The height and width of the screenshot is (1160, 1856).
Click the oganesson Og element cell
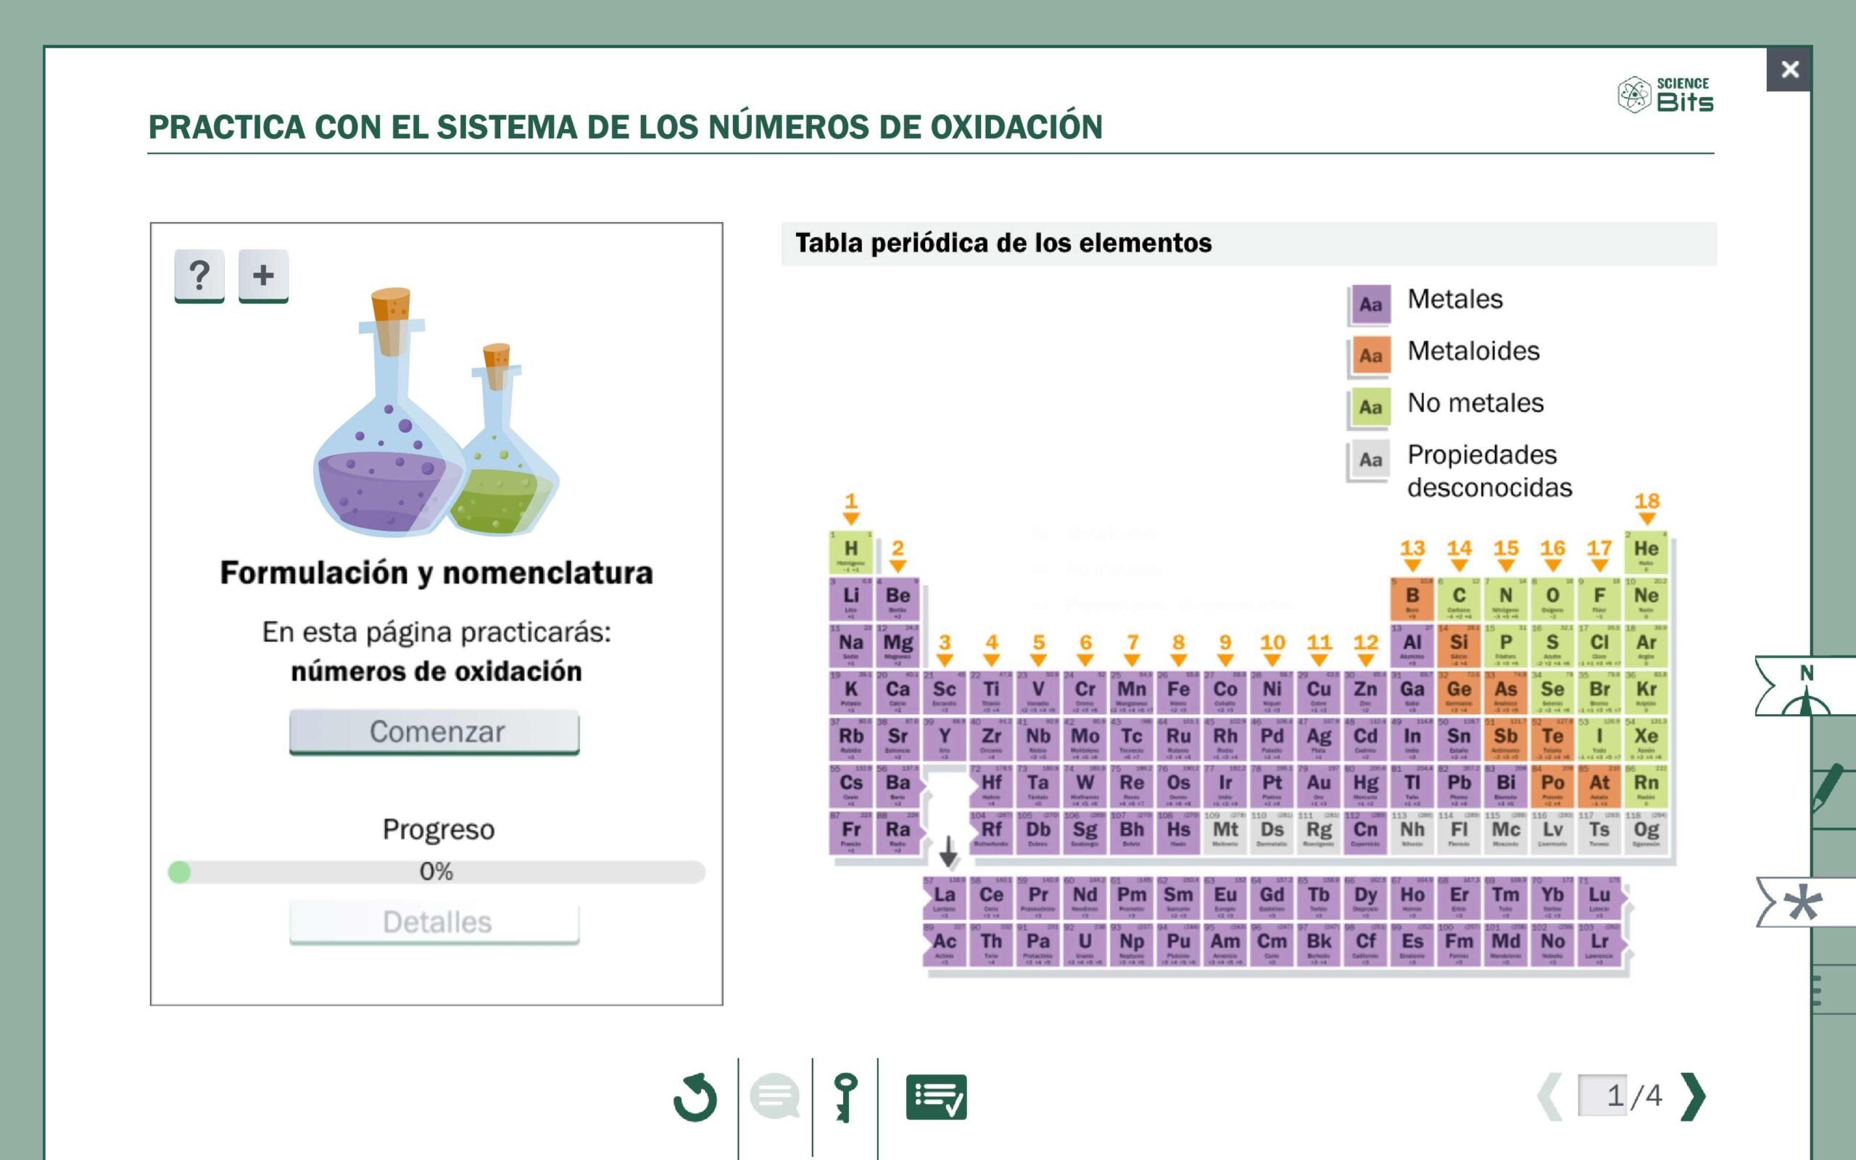(x=1646, y=832)
